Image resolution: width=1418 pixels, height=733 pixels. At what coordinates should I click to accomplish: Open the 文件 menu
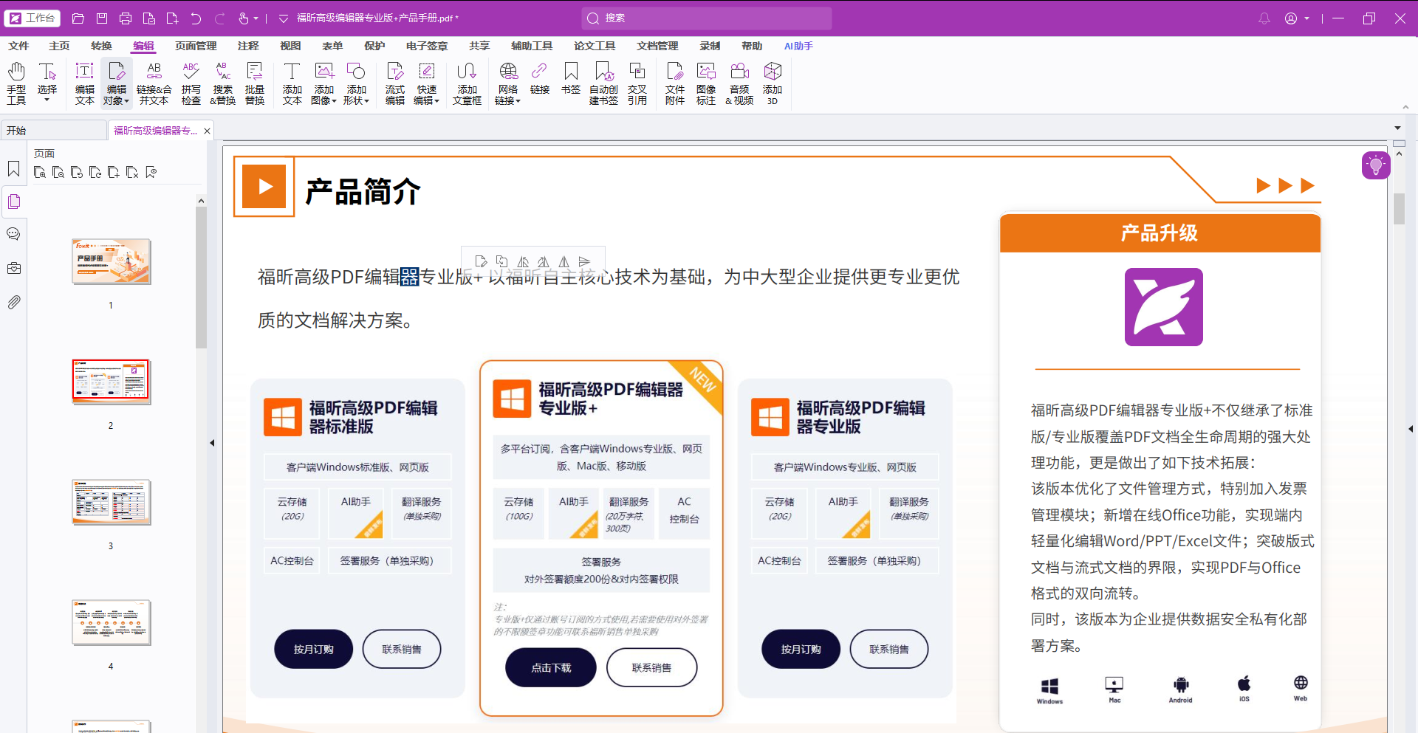click(18, 46)
